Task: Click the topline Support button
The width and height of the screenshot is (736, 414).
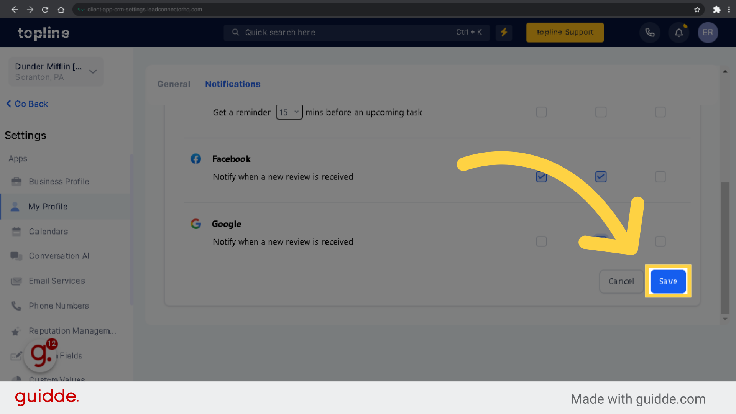Action: (565, 32)
